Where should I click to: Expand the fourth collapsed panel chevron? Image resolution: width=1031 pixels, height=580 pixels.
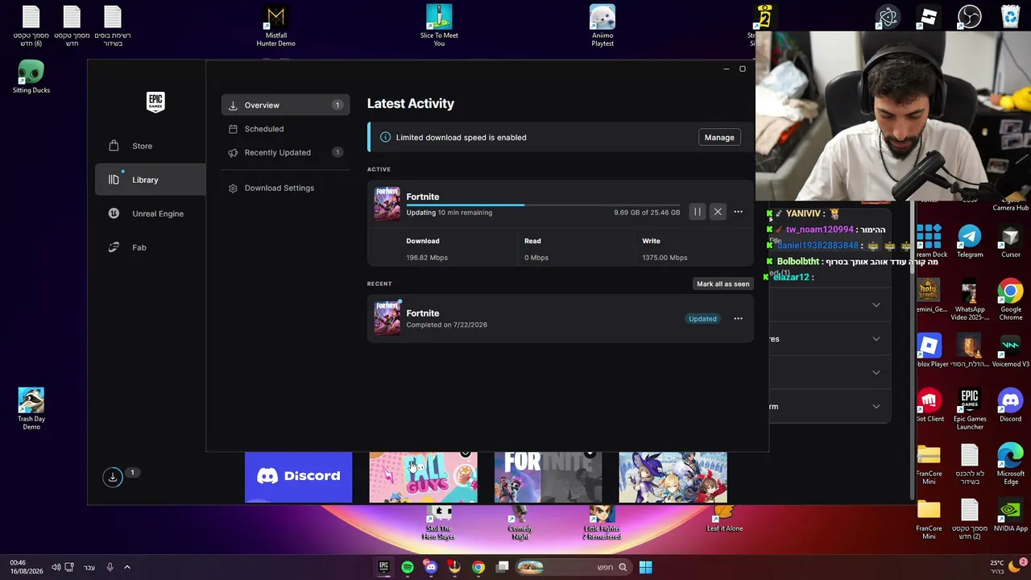click(x=876, y=406)
